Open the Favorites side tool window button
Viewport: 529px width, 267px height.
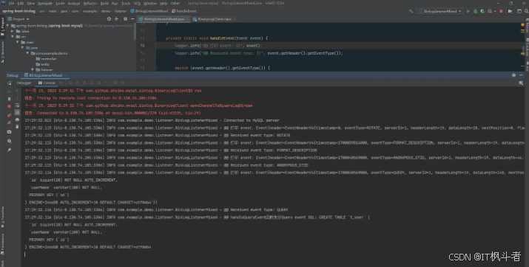(2, 217)
